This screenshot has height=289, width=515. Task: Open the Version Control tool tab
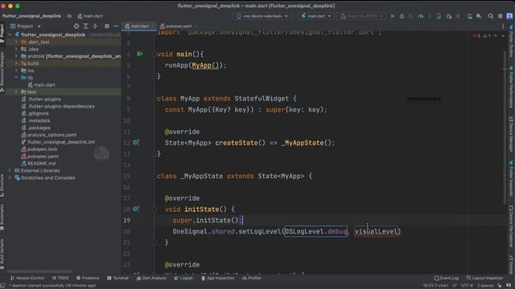27,278
